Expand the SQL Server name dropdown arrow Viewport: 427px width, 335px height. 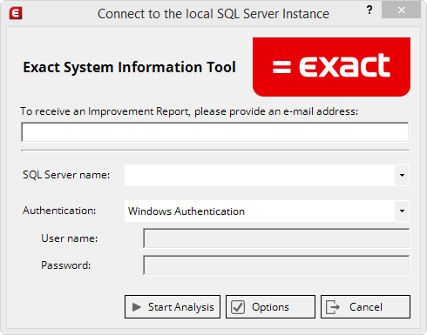(402, 175)
